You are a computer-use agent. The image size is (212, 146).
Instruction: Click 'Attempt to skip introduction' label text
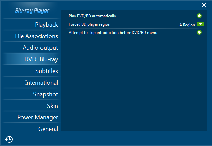coord(113,33)
